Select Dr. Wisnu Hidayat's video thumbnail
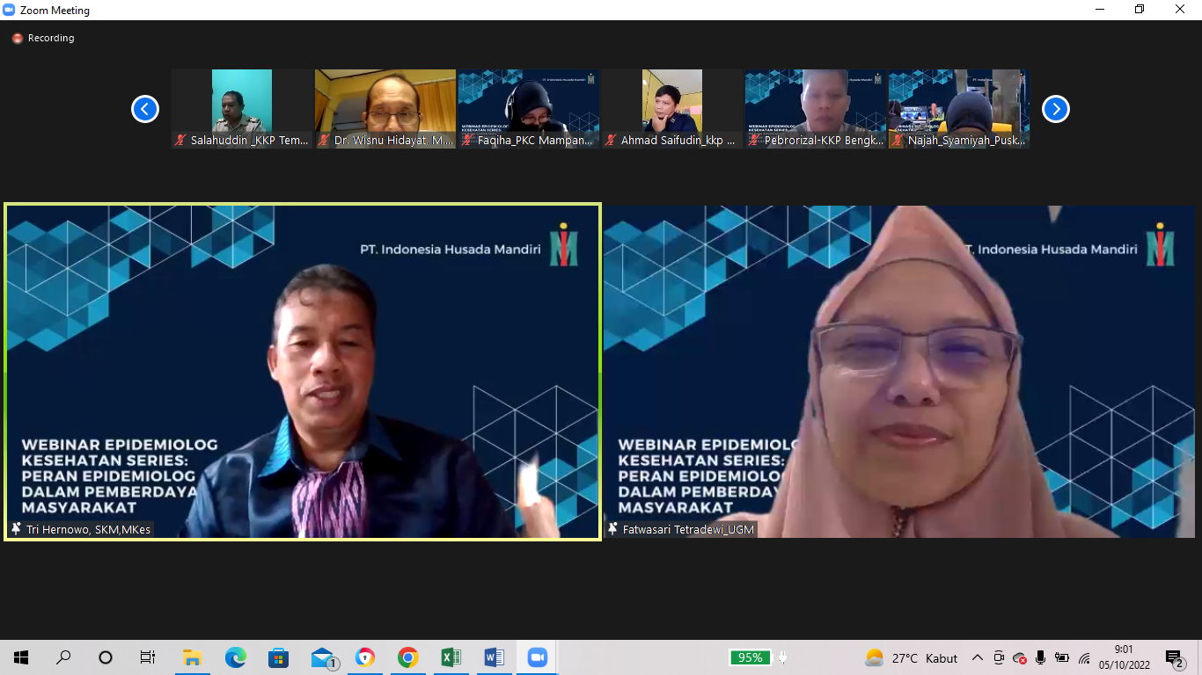Screen dimensions: 1202x675 (385, 109)
